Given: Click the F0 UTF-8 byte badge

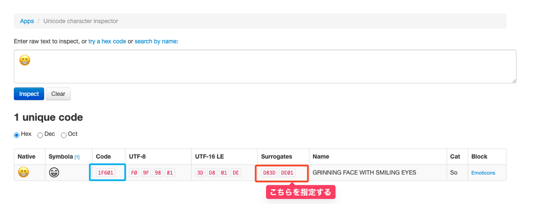Looking at the screenshot, I should coord(134,173).
